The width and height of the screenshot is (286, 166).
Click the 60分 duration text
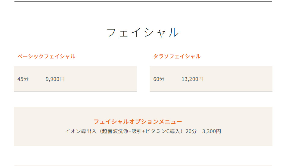pyautogui.click(x=159, y=79)
